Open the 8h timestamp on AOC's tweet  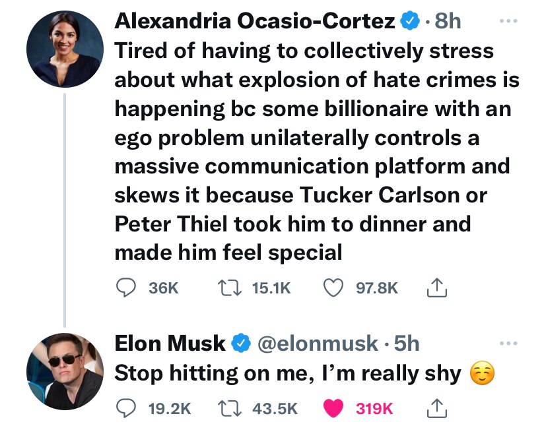446,20
